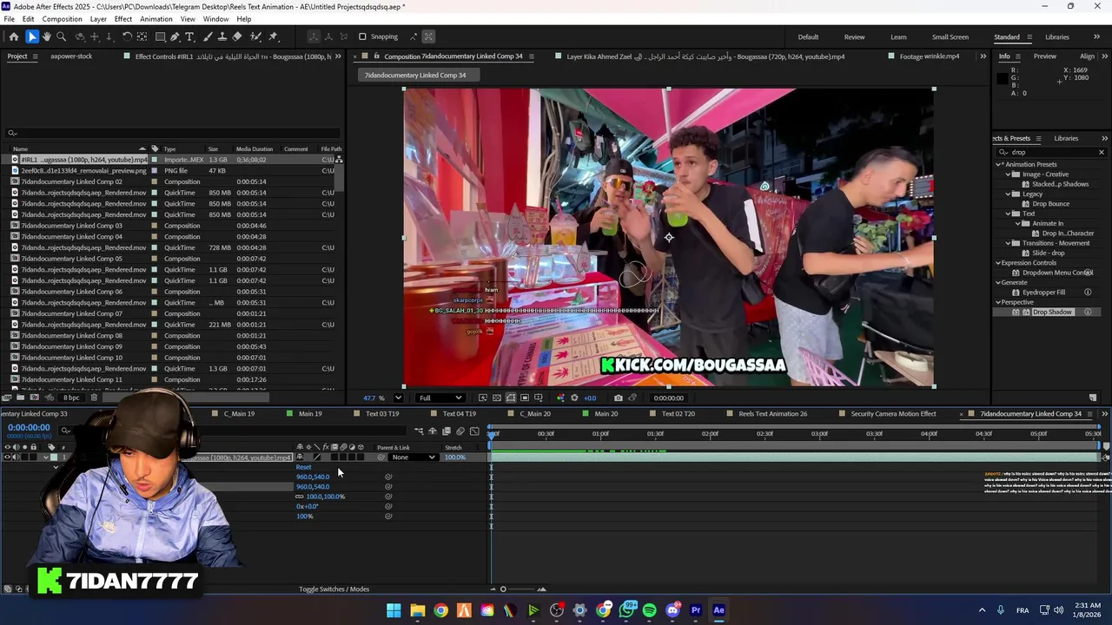Open the magnification dropdown at 47.7%
Screen dimensions: 1112x625
tap(398, 398)
